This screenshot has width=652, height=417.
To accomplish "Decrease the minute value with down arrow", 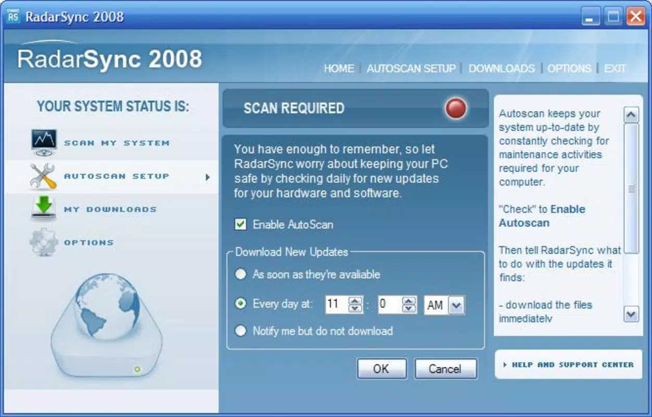I will [x=409, y=309].
